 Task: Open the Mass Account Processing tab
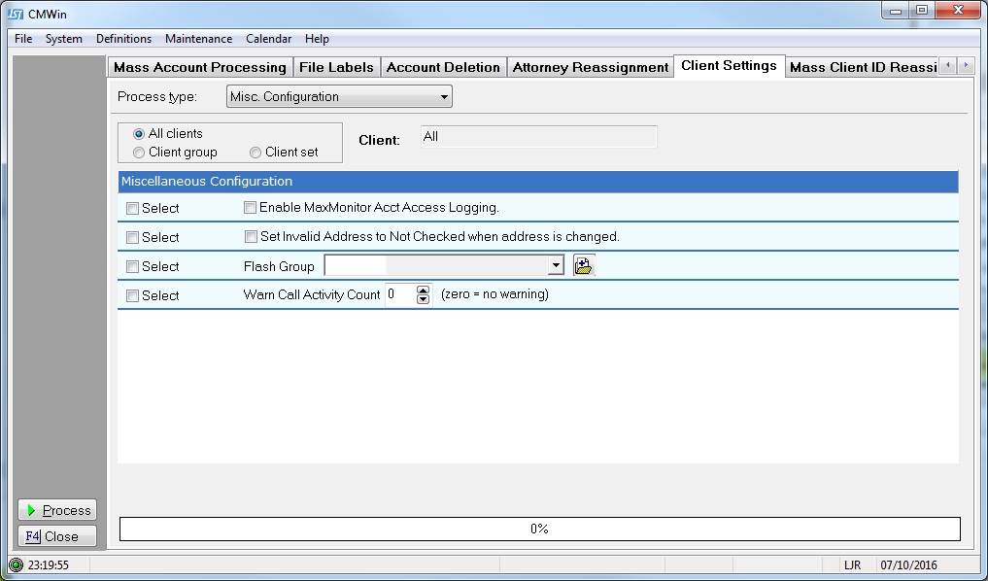(200, 67)
